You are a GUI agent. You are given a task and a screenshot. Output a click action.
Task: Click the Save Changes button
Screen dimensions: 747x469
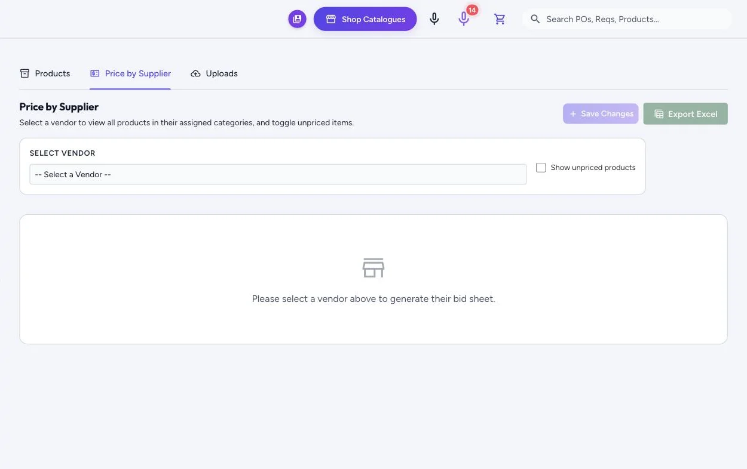[x=601, y=114]
